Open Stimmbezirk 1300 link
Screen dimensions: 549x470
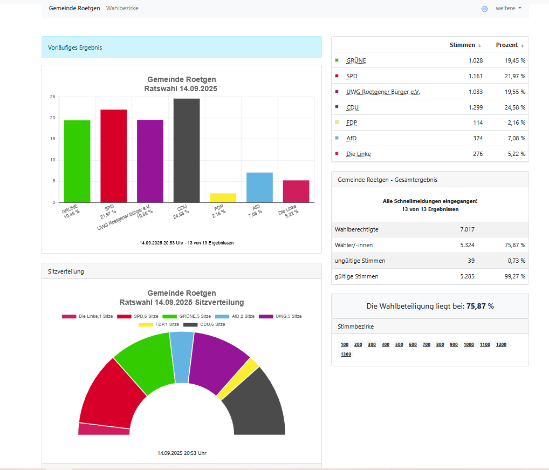pyautogui.click(x=346, y=354)
